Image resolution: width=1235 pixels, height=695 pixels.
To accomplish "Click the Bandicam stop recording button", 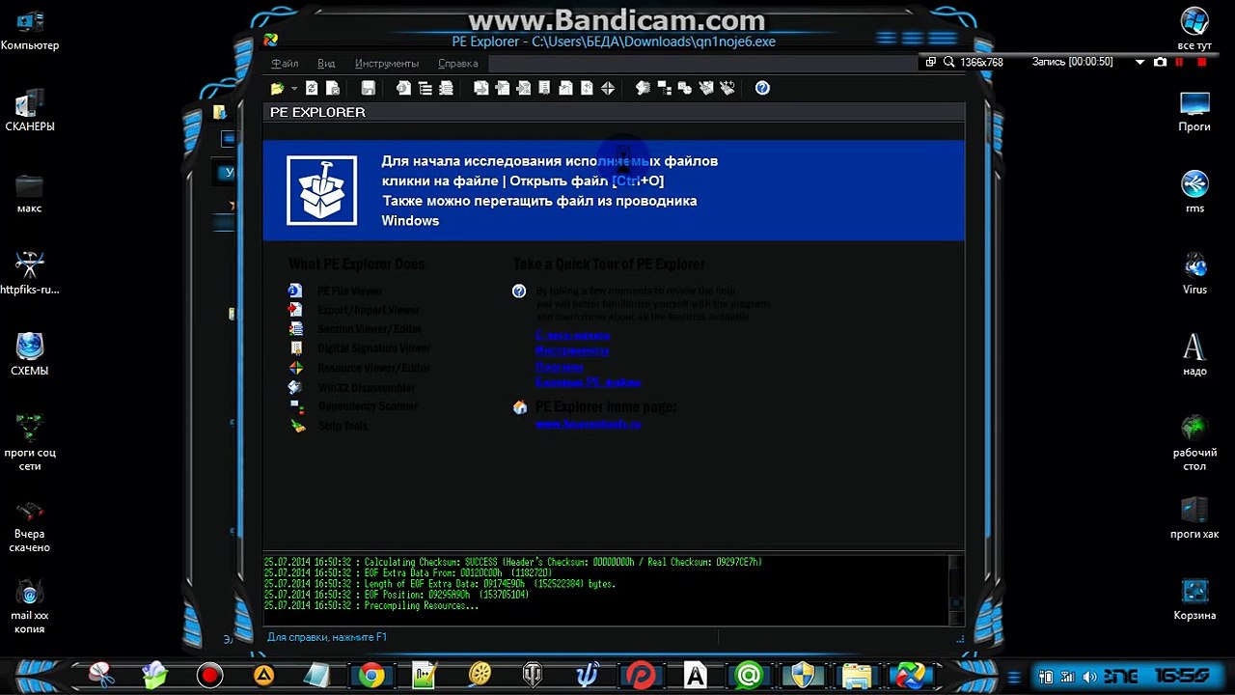I will click(x=1202, y=62).
